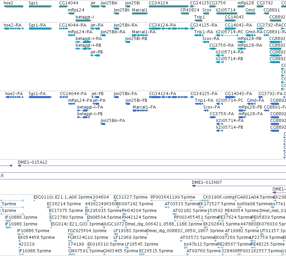The width and height of the screenshot is (286, 256).
Task: Select the DME1-015A12 BAC label
Action: [x=33, y=162]
